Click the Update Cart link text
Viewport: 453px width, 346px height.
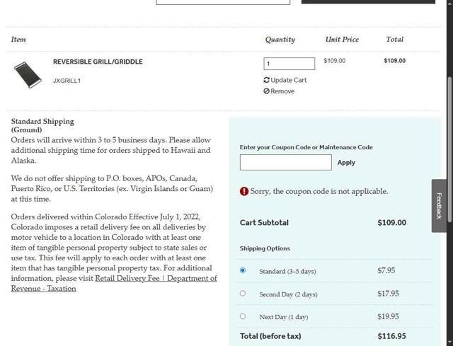[289, 80]
